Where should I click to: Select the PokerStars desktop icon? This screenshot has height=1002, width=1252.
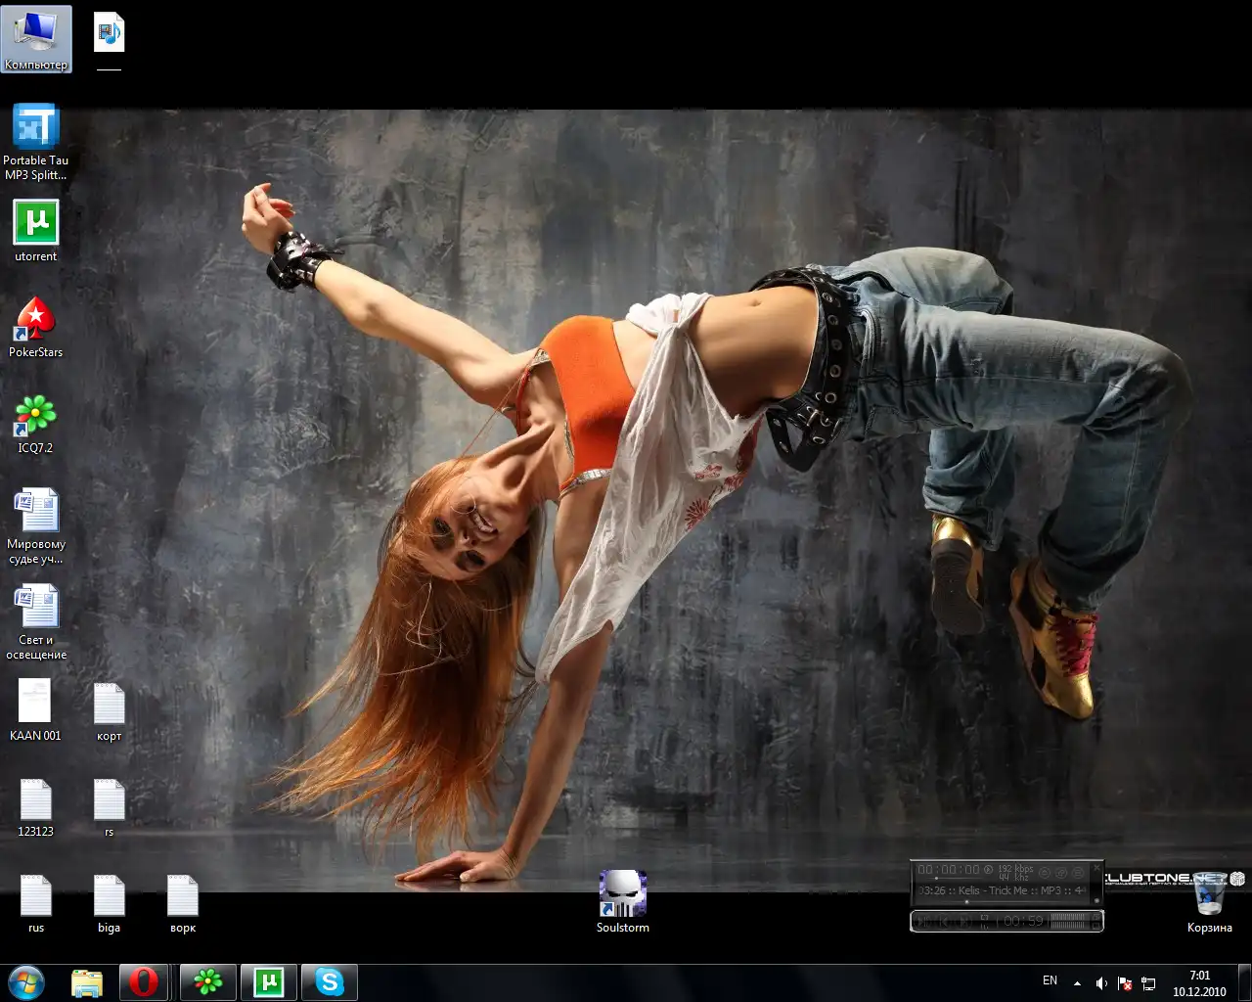pos(36,320)
